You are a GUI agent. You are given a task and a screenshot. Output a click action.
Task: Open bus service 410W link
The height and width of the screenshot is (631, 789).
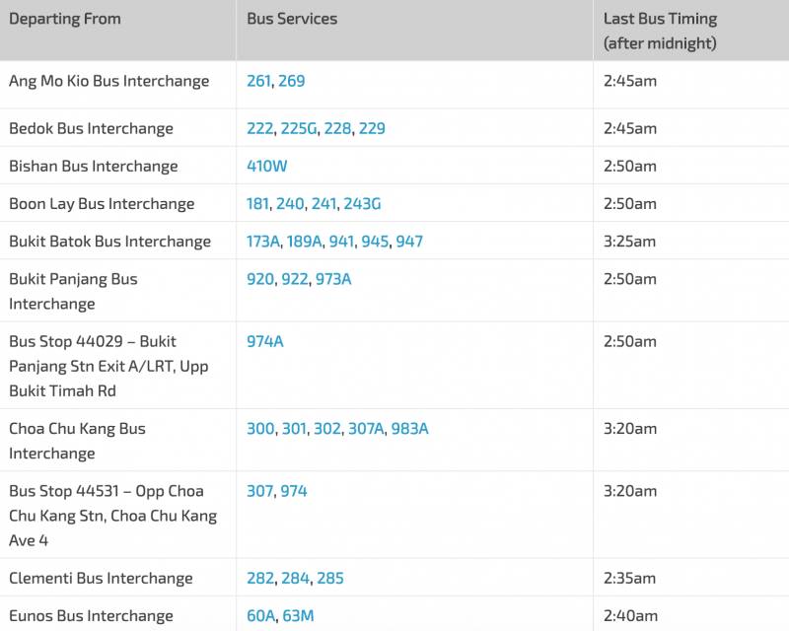click(266, 166)
